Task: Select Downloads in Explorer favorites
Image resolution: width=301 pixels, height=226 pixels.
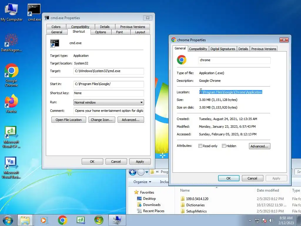Action: 152,205
